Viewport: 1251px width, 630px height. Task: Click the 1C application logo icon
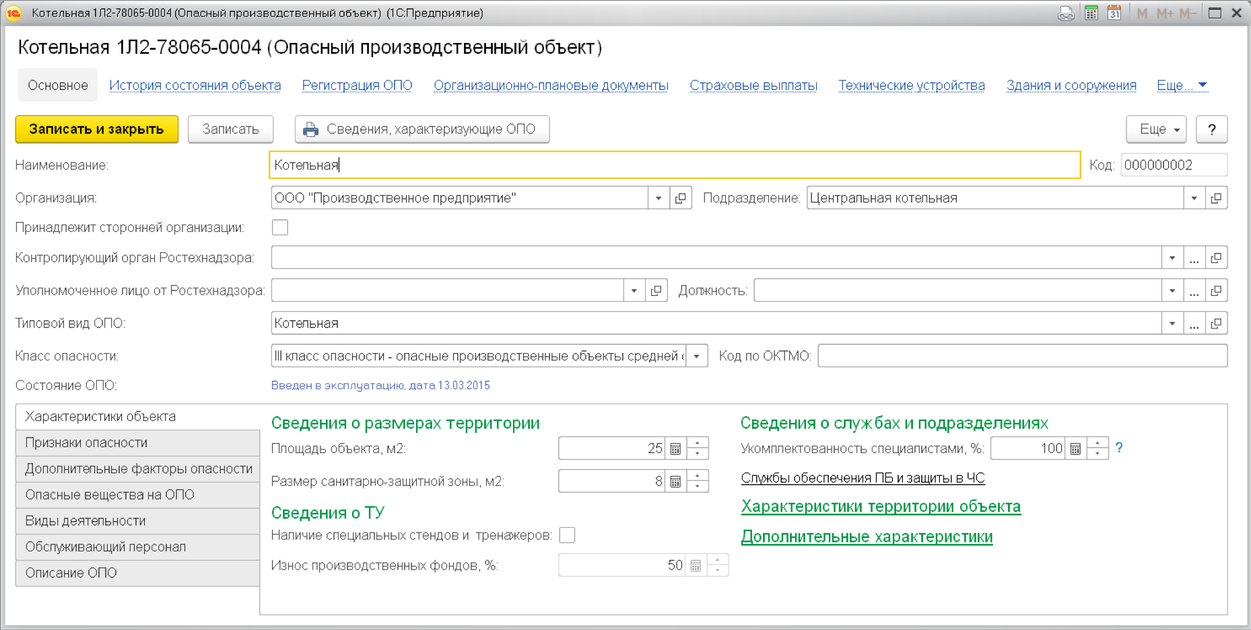(x=13, y=13)
